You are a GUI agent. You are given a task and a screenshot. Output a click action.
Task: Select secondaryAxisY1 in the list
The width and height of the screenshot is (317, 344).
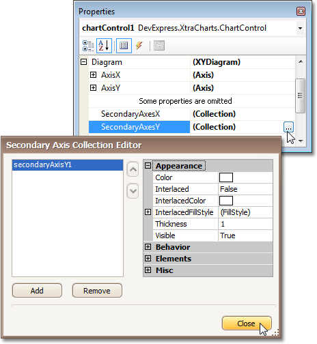click(x=68, y=164)
